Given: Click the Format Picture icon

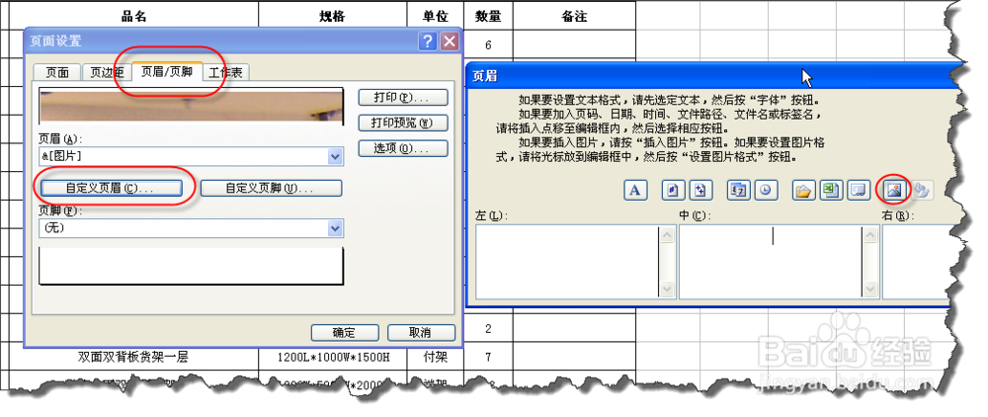Looking at the screenshot, I should (923, 191).
